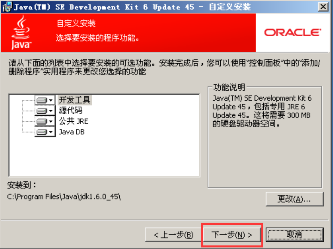
Task: Click the 自定义安装 heading in banner
Action: (x=76, y=23)
